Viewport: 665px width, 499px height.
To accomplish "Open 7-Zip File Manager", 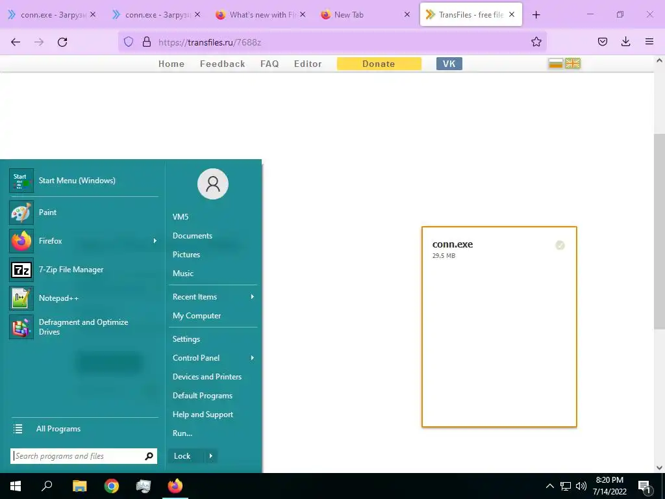I will pos(84,270).
